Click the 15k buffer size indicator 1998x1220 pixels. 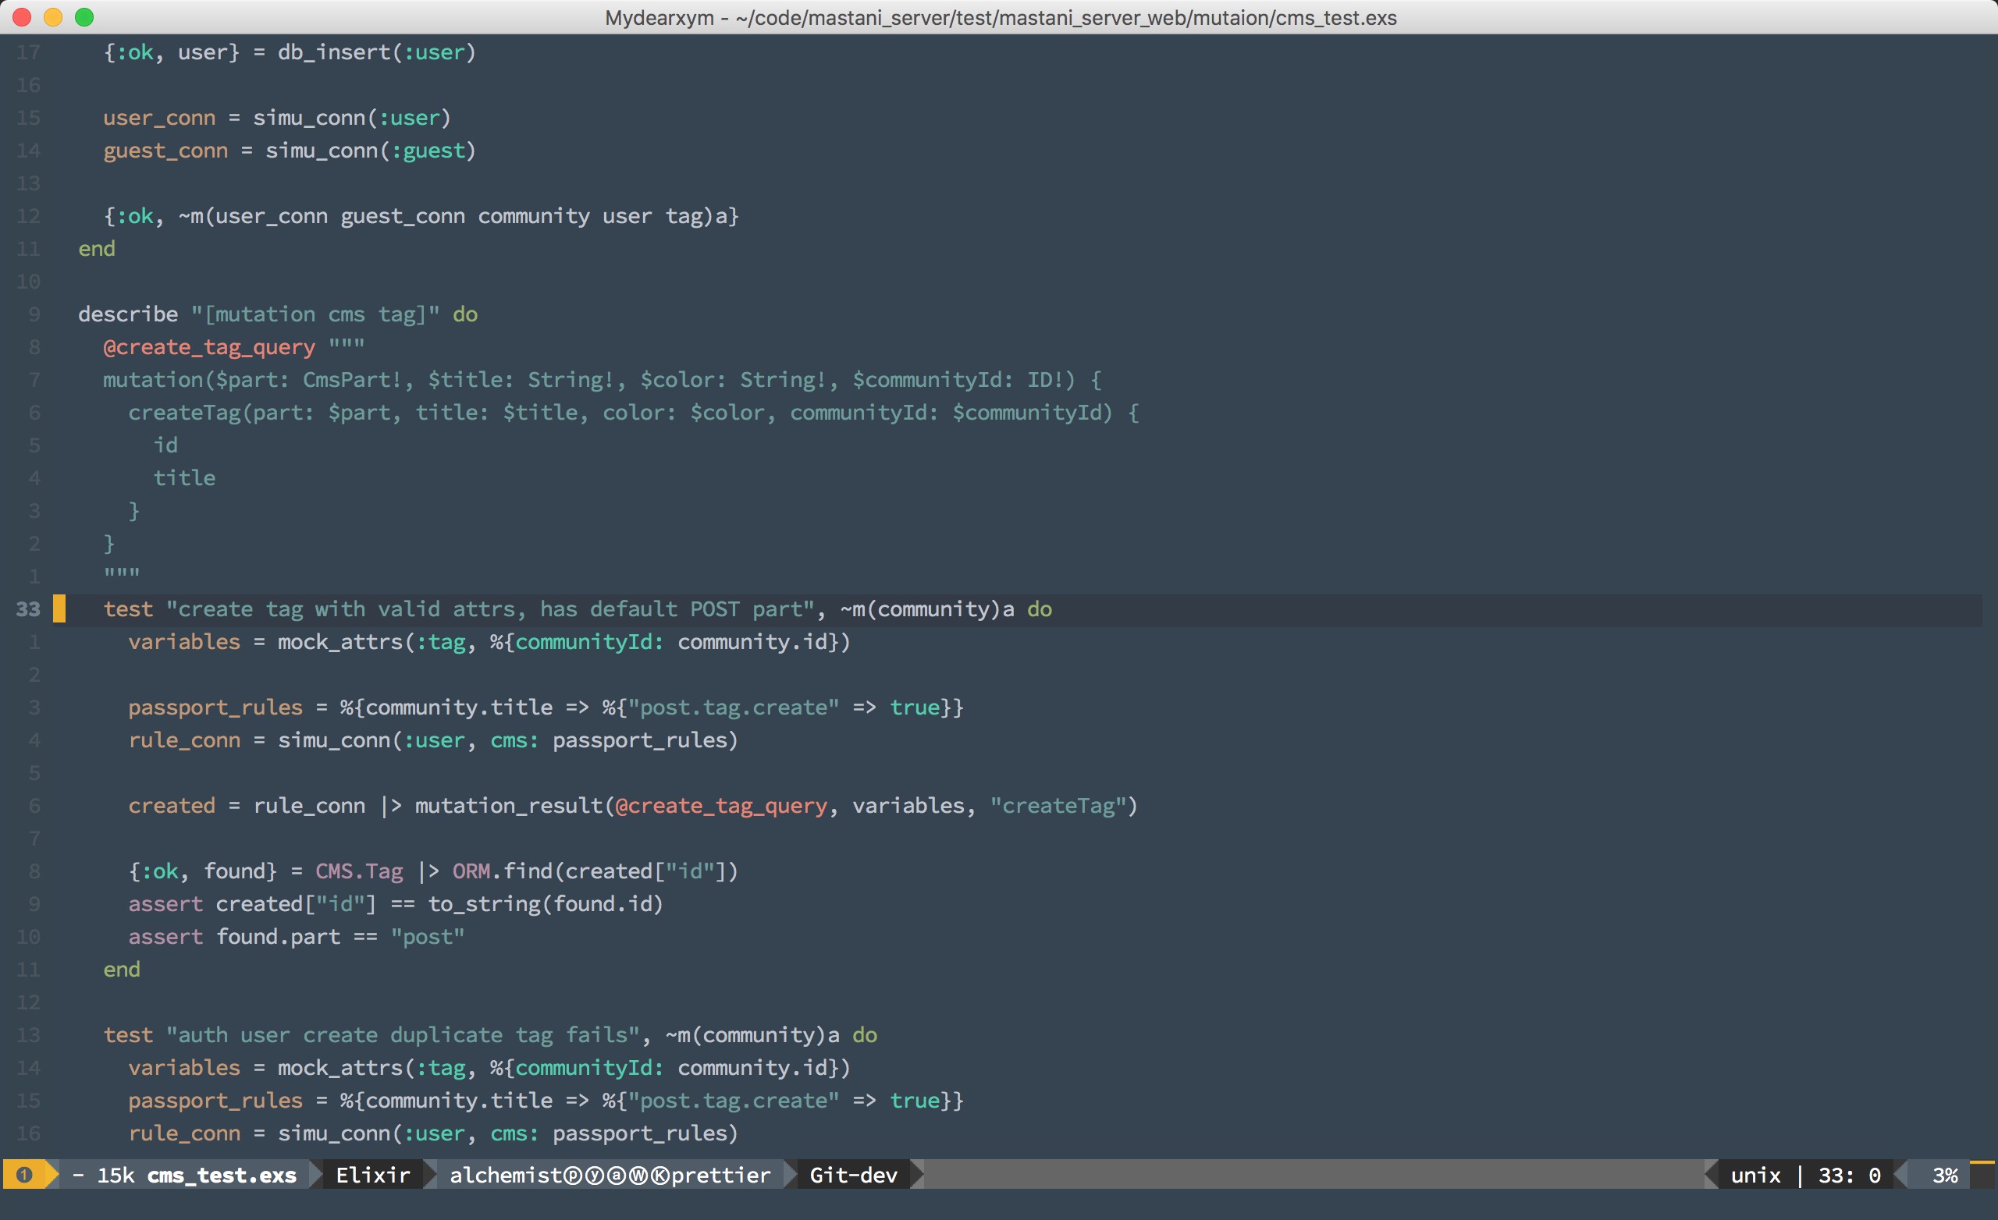[116, 1176]
